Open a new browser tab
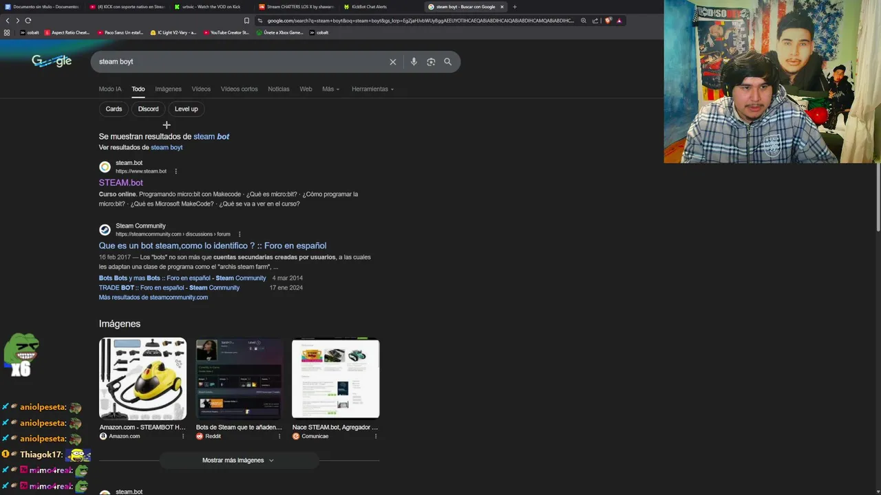Screen dimensions: 881x495 (x=514, y=7)
